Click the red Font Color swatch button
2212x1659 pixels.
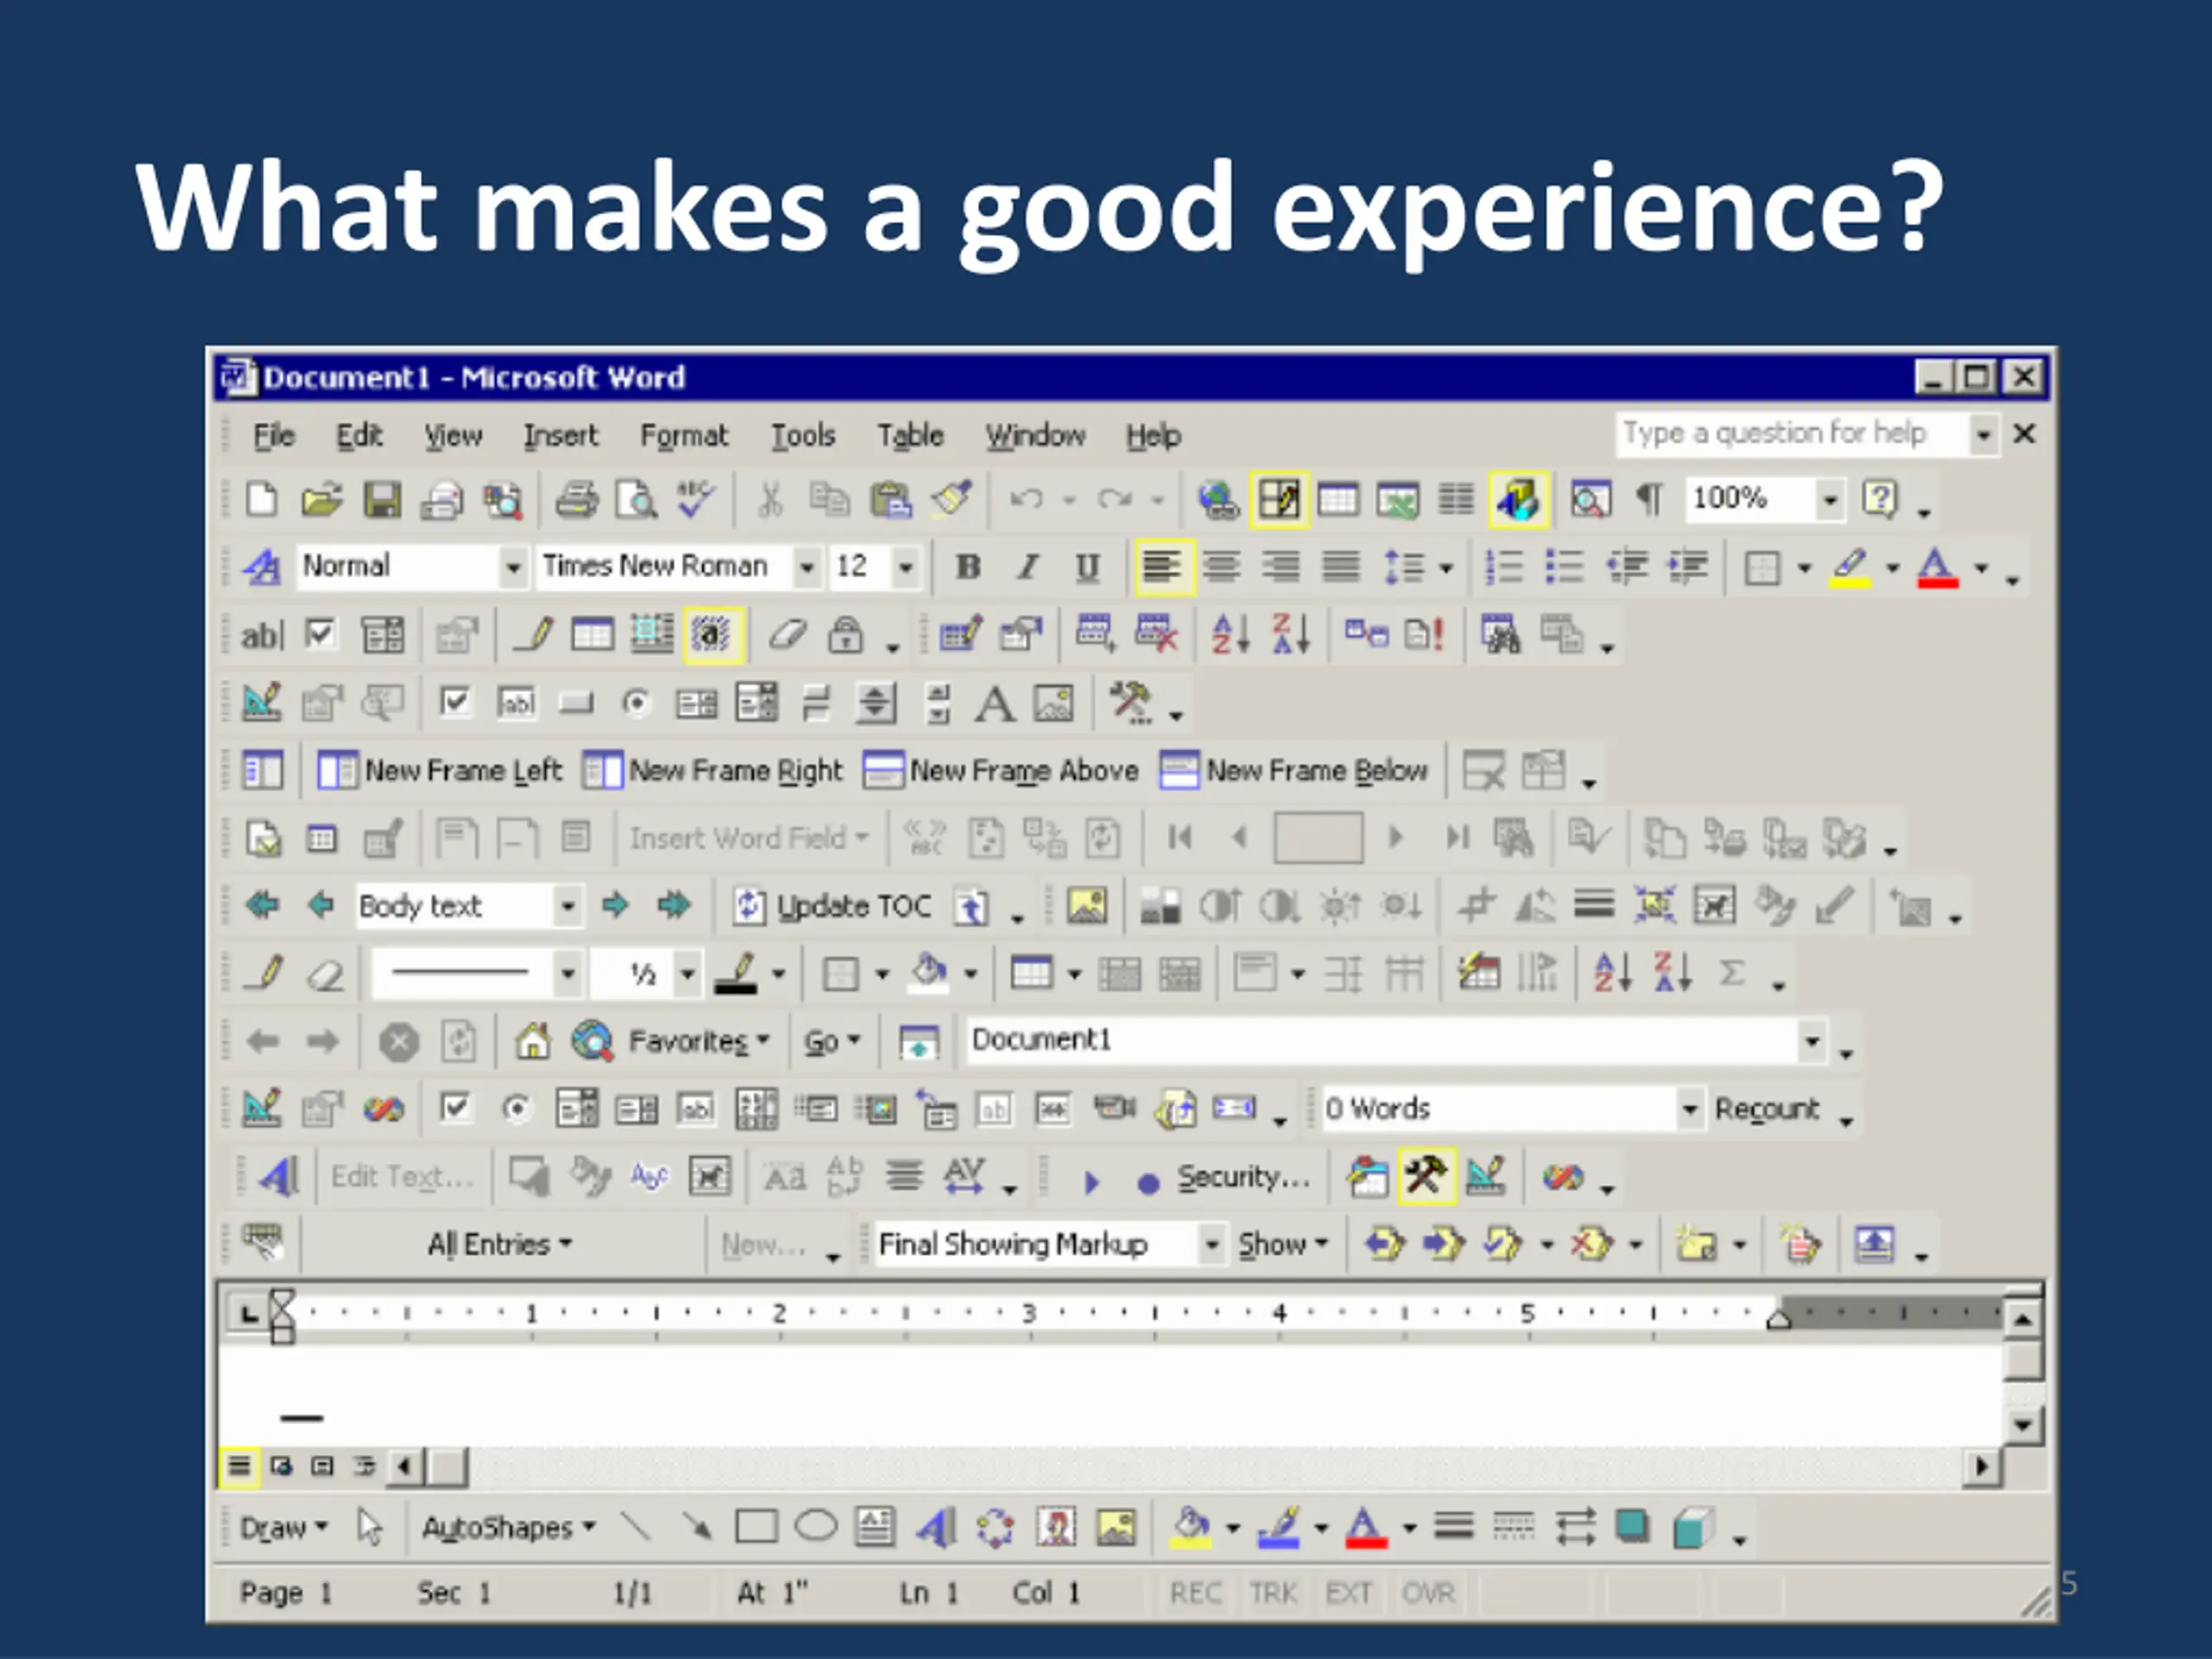pyautogui.click(x=1937, y=567)
